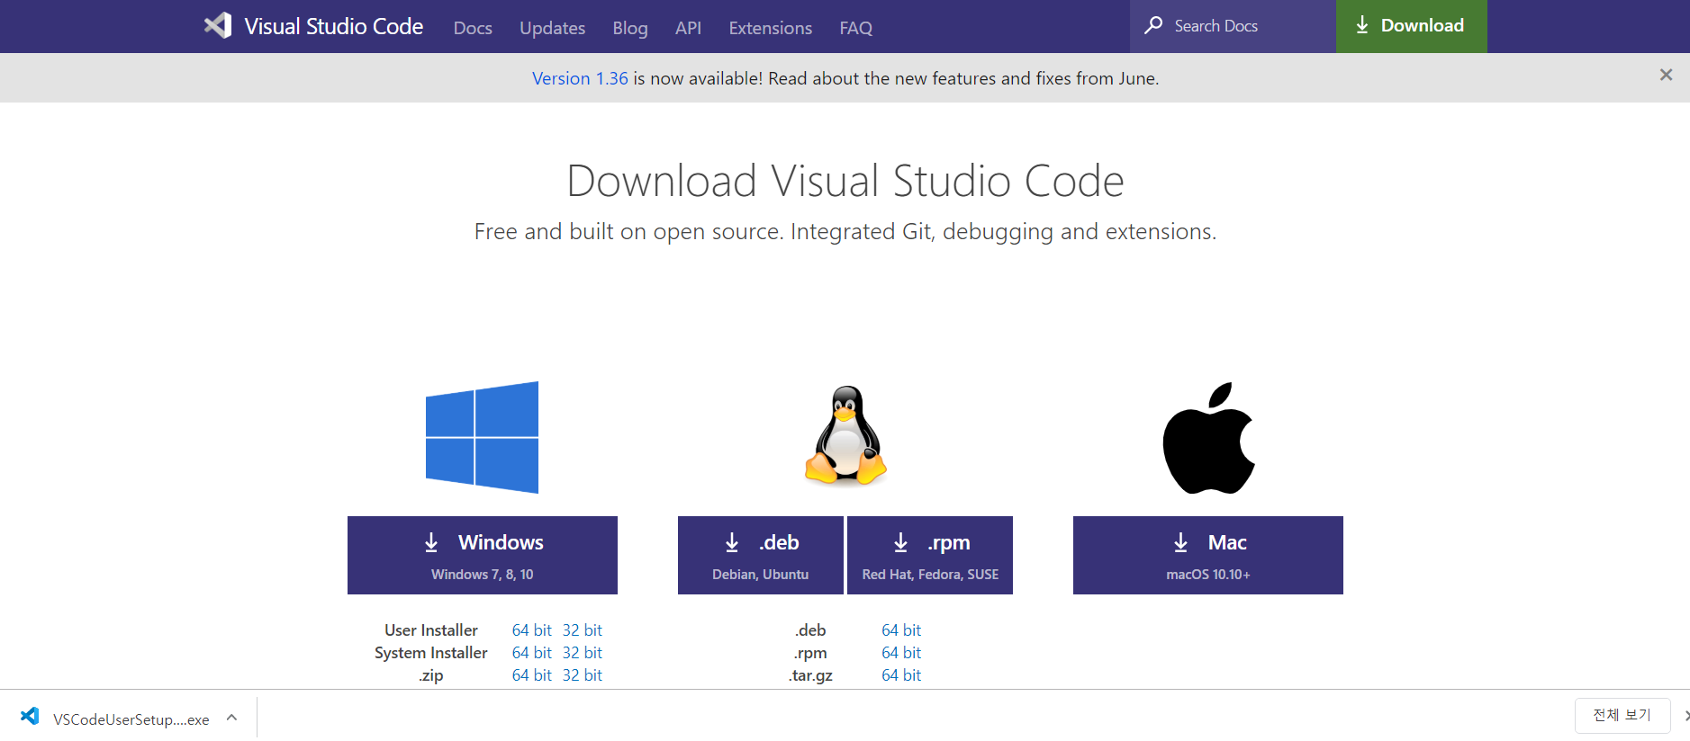The image size is (1690, 741).
Task: Click the search magnifier icon
Action: click(1153, 25)
